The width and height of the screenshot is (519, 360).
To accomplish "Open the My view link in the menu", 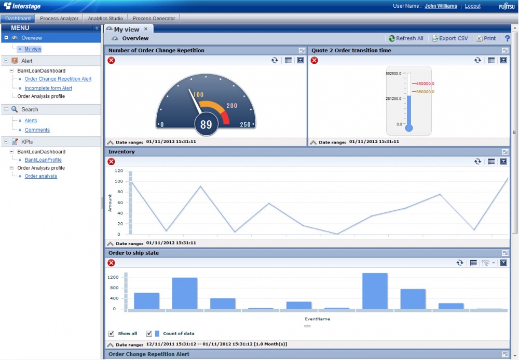I will [x=33, y=49].
